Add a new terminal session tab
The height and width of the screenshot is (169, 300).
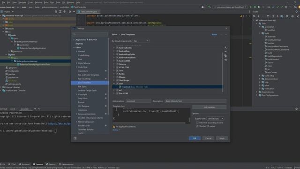click(35, 109)
